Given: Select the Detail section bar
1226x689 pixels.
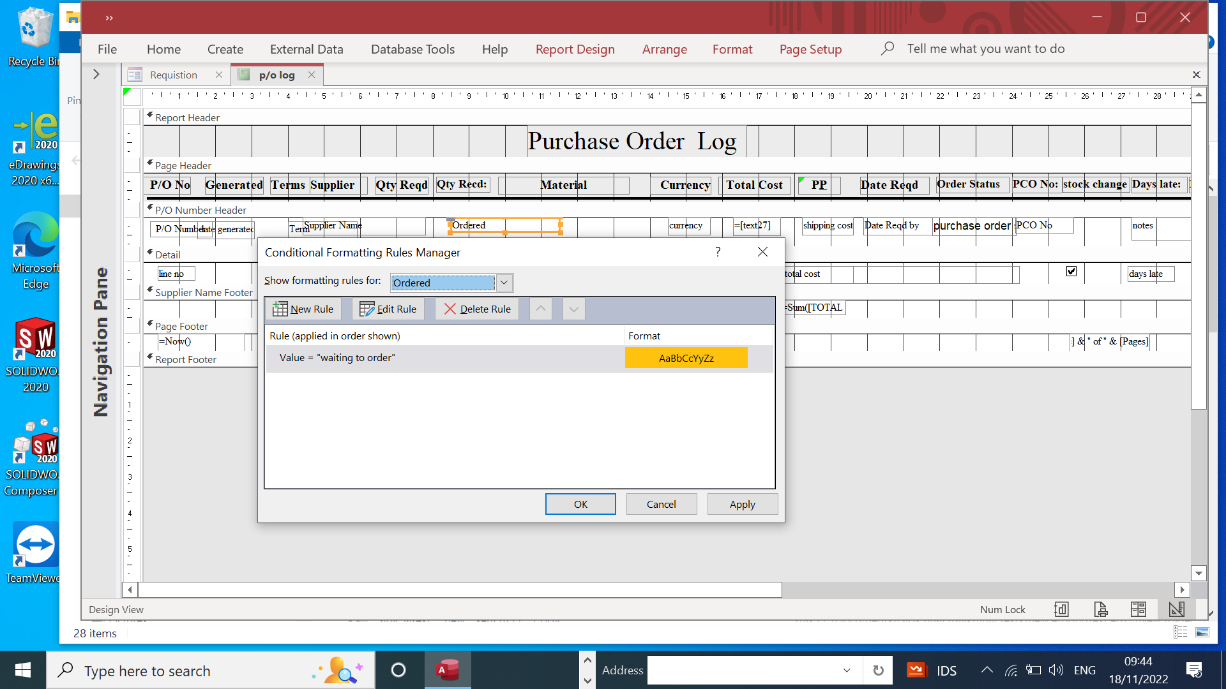Looking at the screenshot, I should tap(200, 255).
